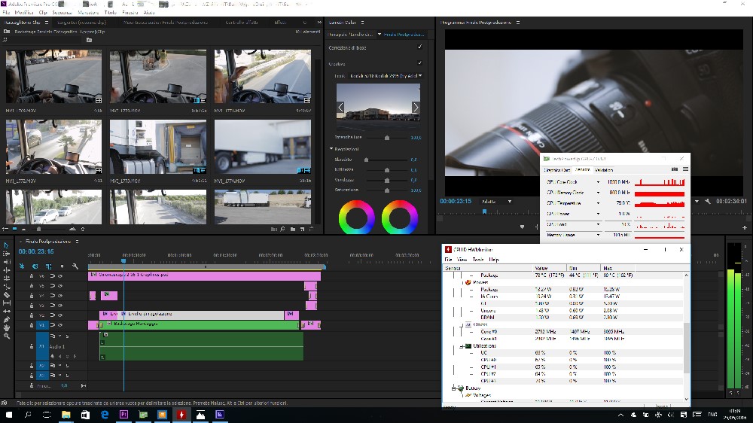Open HWMonitor Tools menu
This screenshot has height=423, width=753.
(x=478, y=259)
